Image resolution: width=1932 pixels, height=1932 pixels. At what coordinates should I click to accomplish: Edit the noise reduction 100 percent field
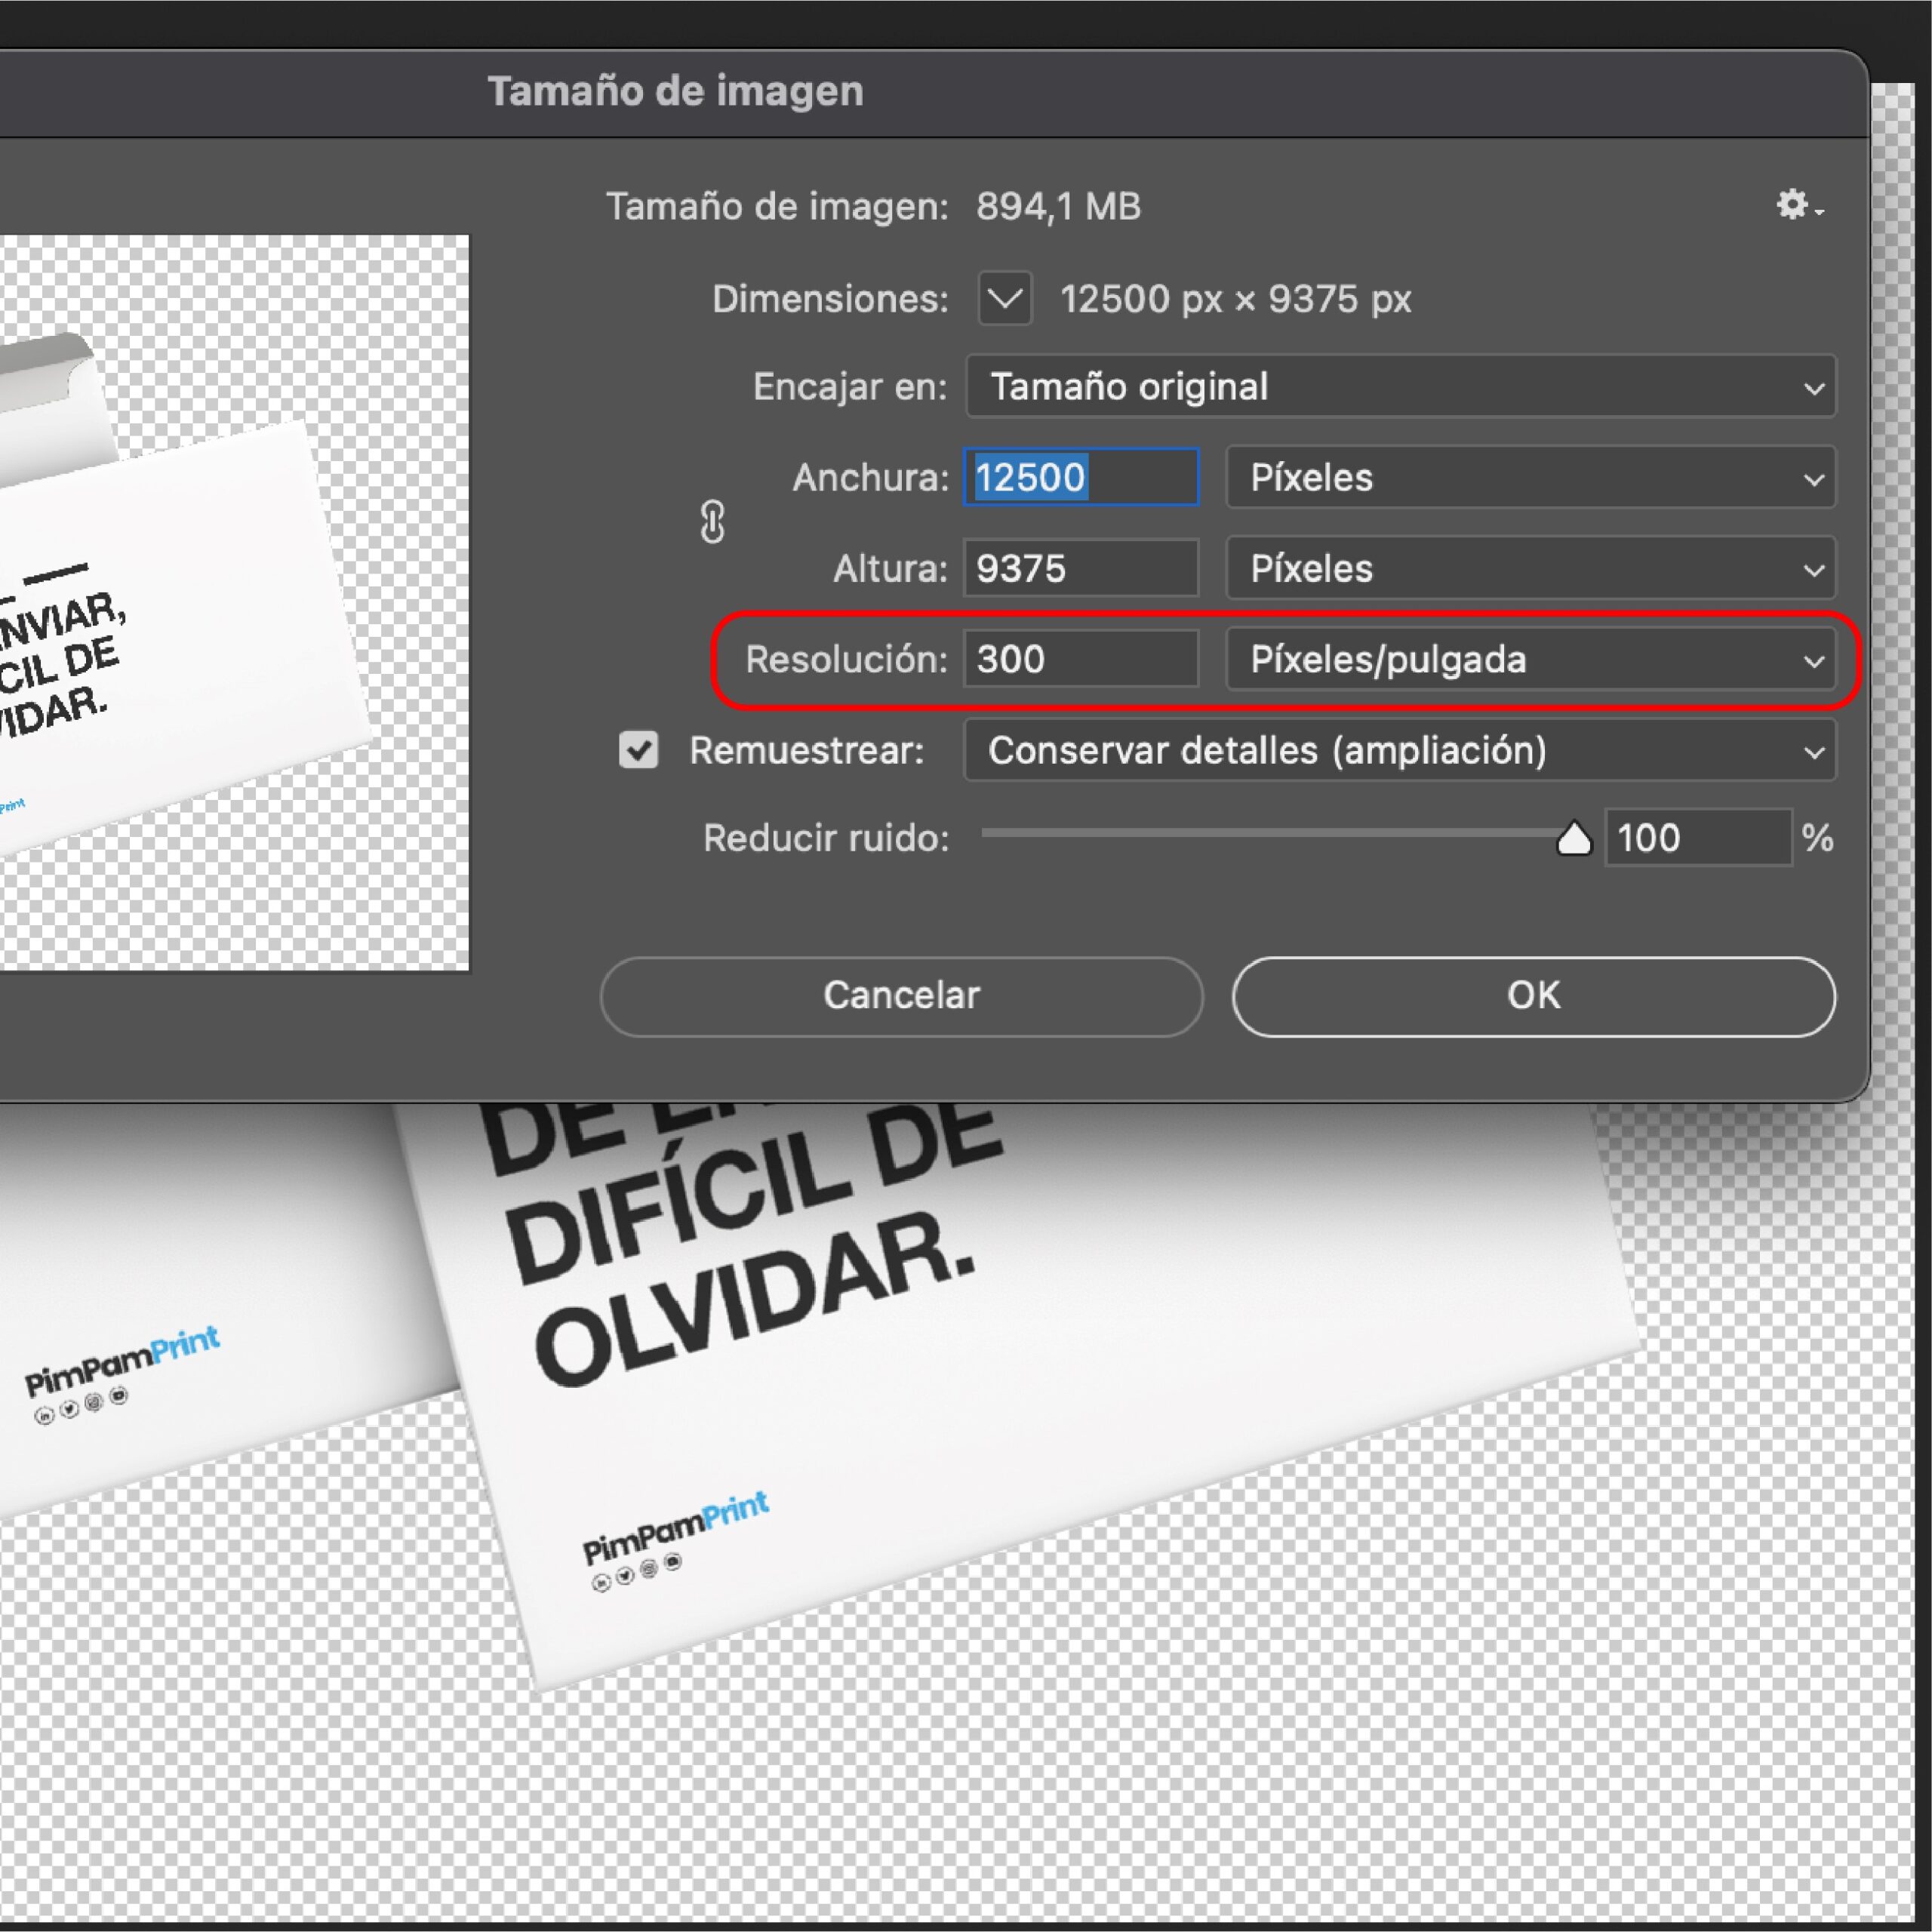coord(1697,838)
